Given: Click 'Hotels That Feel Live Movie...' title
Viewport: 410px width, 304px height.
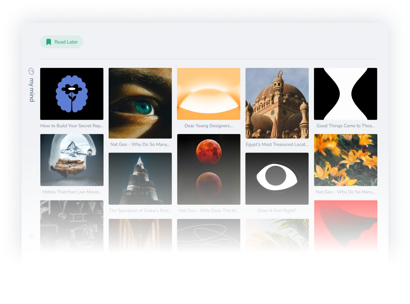Looking at the screenshot, I should coord(72,192).
